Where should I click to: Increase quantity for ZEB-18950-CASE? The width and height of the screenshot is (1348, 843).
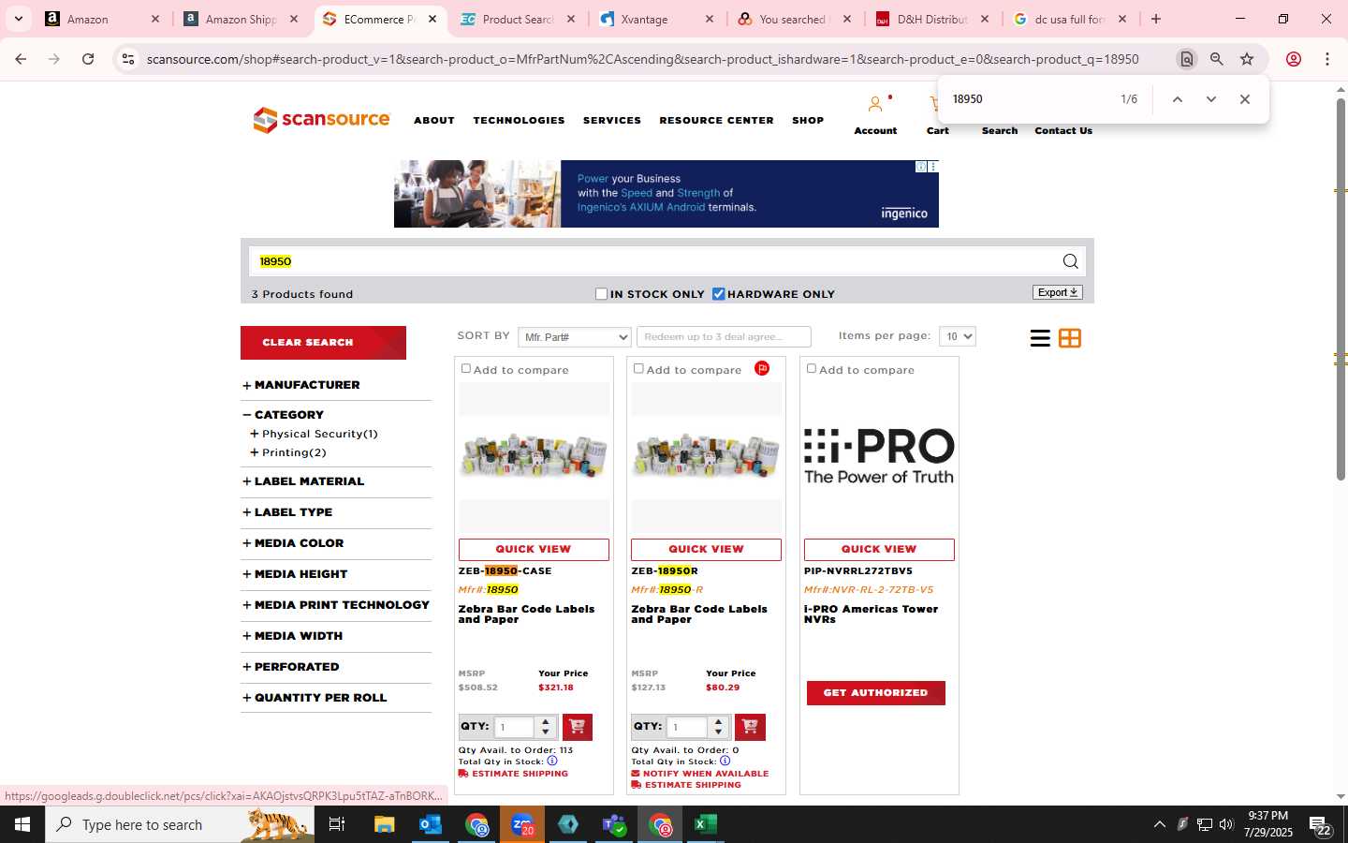546,721
